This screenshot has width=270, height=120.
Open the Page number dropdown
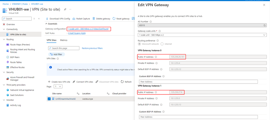click(58, 87)
